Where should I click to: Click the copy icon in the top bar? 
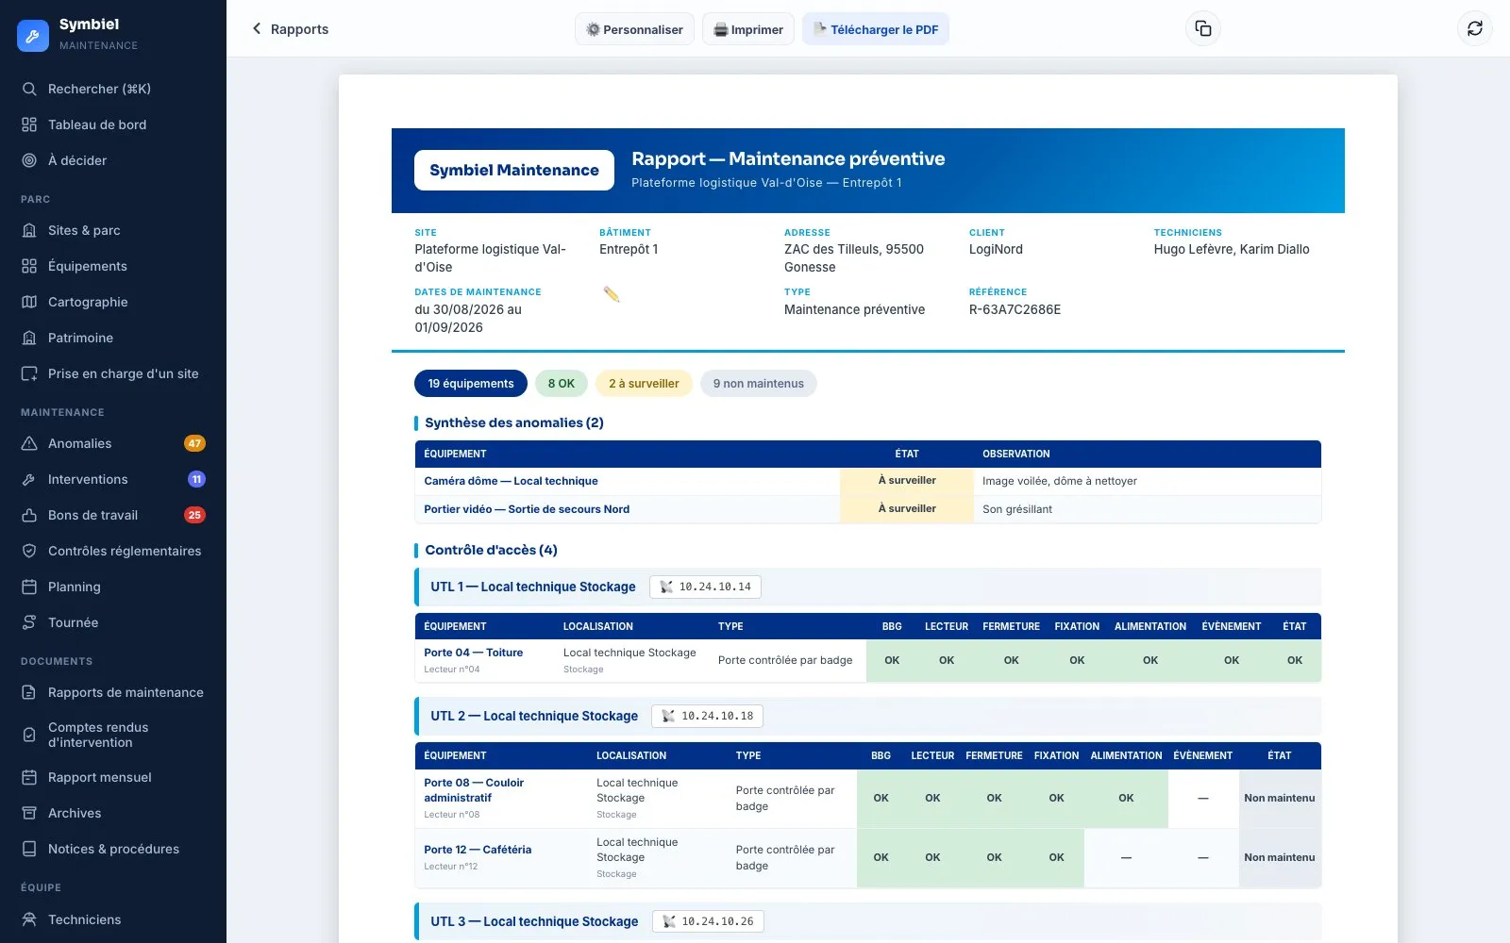[1203, 28]
